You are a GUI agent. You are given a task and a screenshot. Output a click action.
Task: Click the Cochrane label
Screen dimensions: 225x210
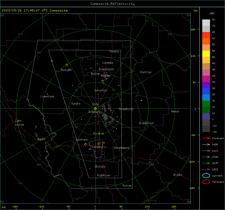(x=82, y=140)
